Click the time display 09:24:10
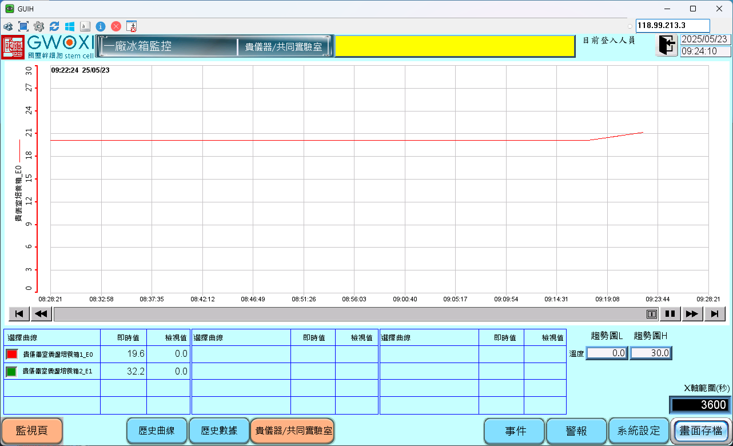Screen dimensions: 733x446 (706, 51)
